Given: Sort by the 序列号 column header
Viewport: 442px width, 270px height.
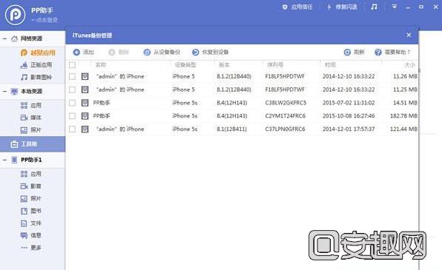Looking at the screenshot, I should tap(275, 65).
